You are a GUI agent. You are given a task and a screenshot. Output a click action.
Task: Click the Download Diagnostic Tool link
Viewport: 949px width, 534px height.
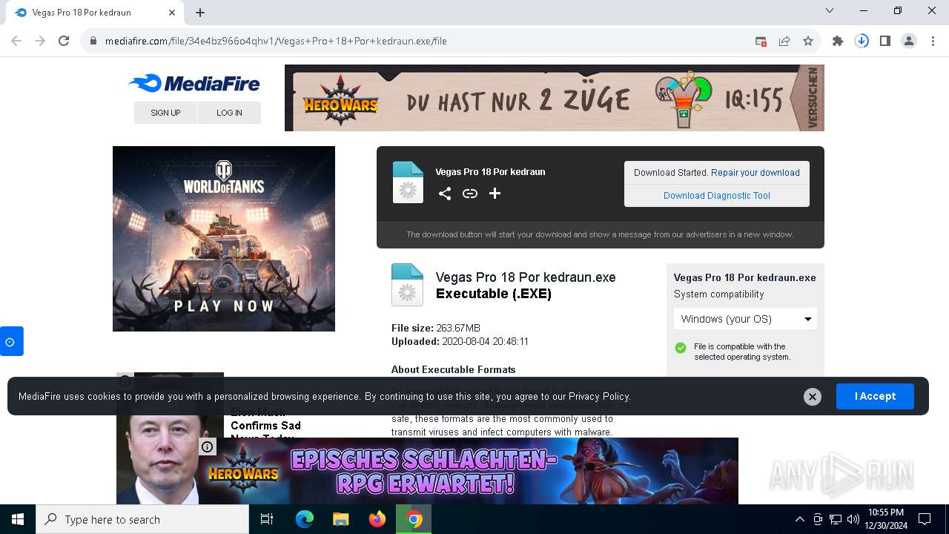(x=717, y=196)
